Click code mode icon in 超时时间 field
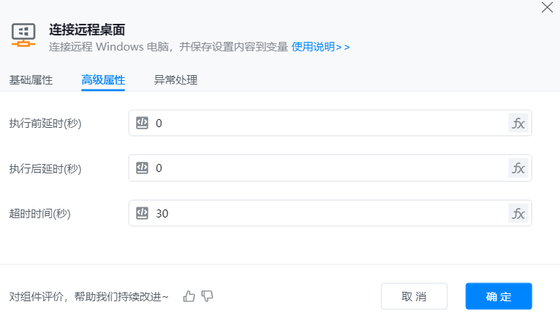This screenshot has height=320, width=560. [x=143, y=213]
